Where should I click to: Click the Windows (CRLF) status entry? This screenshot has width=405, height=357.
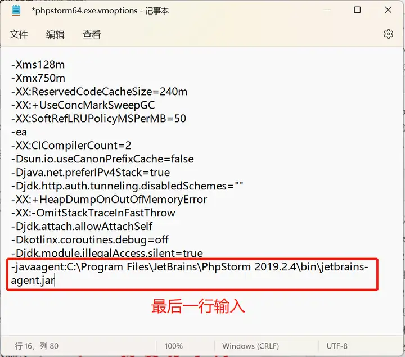tap(250, 346)
